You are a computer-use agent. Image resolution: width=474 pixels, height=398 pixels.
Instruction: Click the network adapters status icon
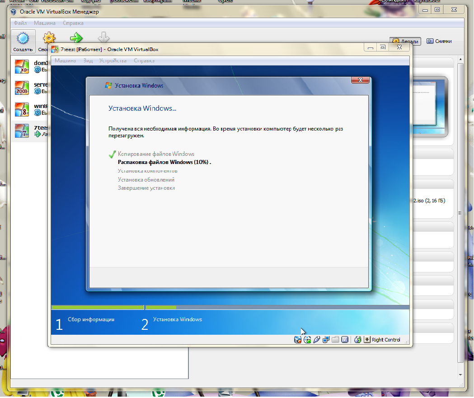point(326,340)
